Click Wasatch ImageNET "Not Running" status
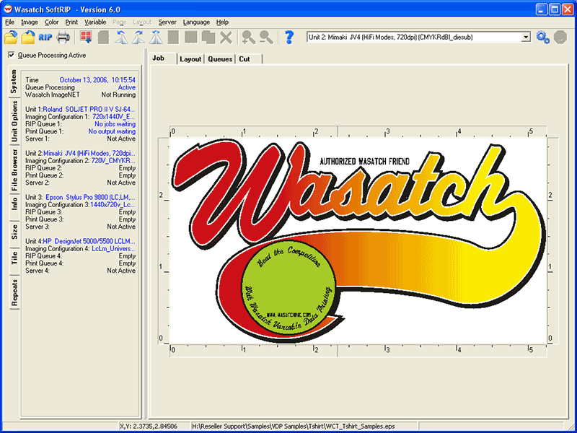Image resolution: width=577 pixels, height=433 pixels. click(118, 95)
